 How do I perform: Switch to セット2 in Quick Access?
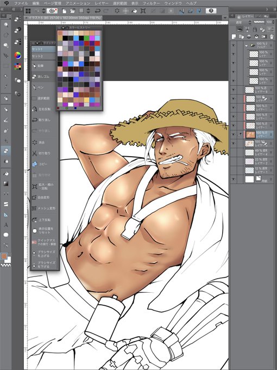pyautogui.click(x=43, y=57)
